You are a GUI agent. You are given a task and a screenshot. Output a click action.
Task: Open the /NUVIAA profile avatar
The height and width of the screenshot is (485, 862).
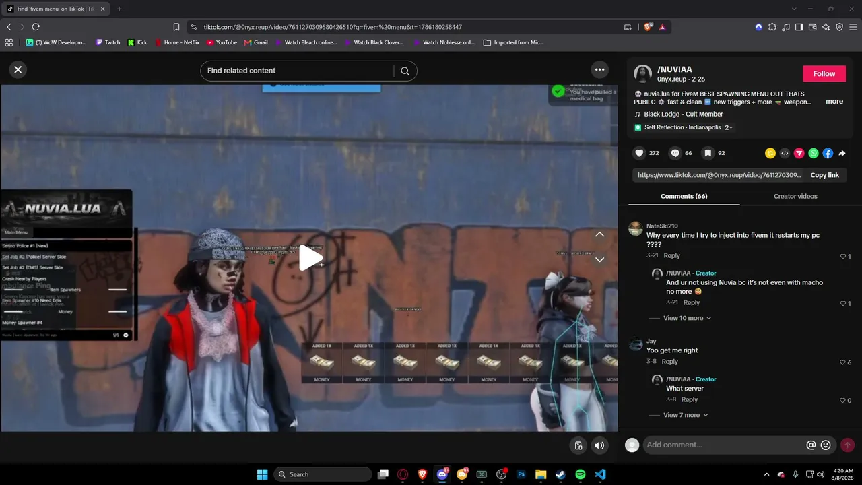pyautogui.click(x=643, y=73)
